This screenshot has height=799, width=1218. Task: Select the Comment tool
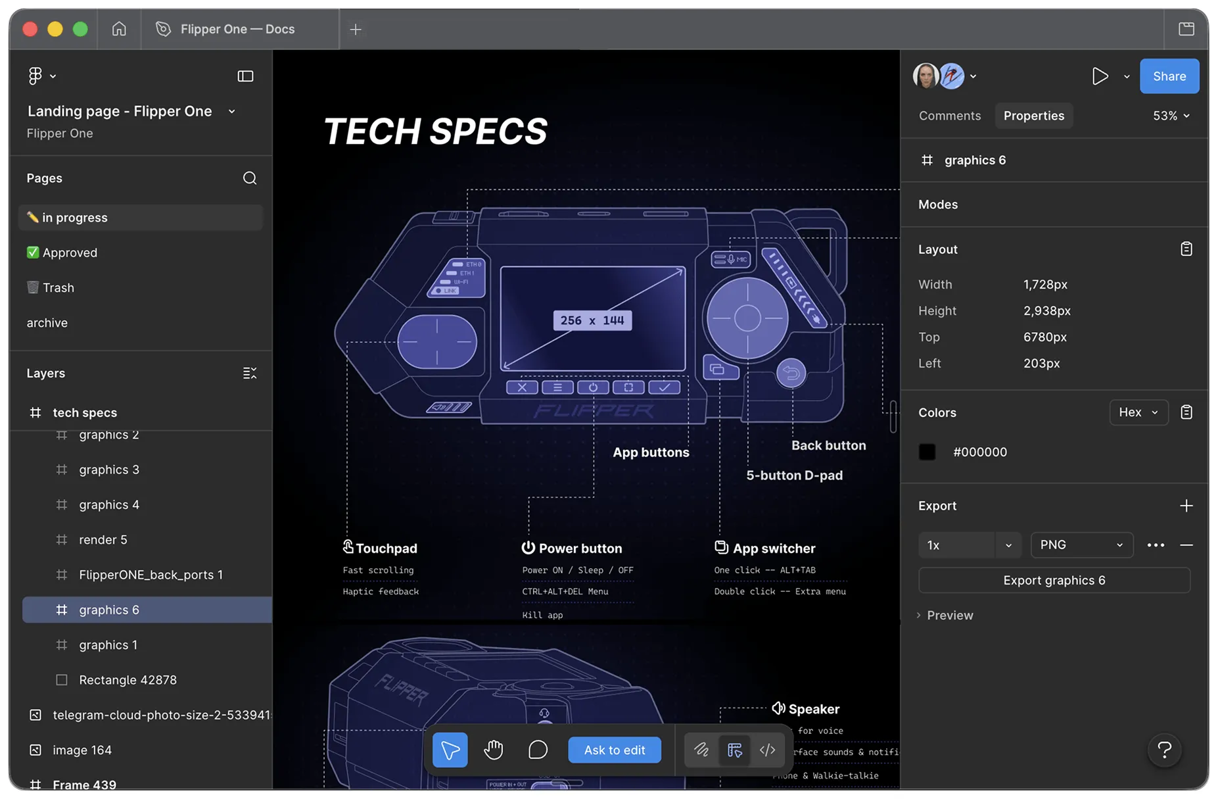538,750
